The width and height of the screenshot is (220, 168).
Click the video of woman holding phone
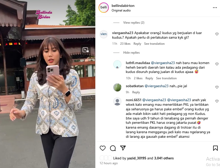coord(48,84)
